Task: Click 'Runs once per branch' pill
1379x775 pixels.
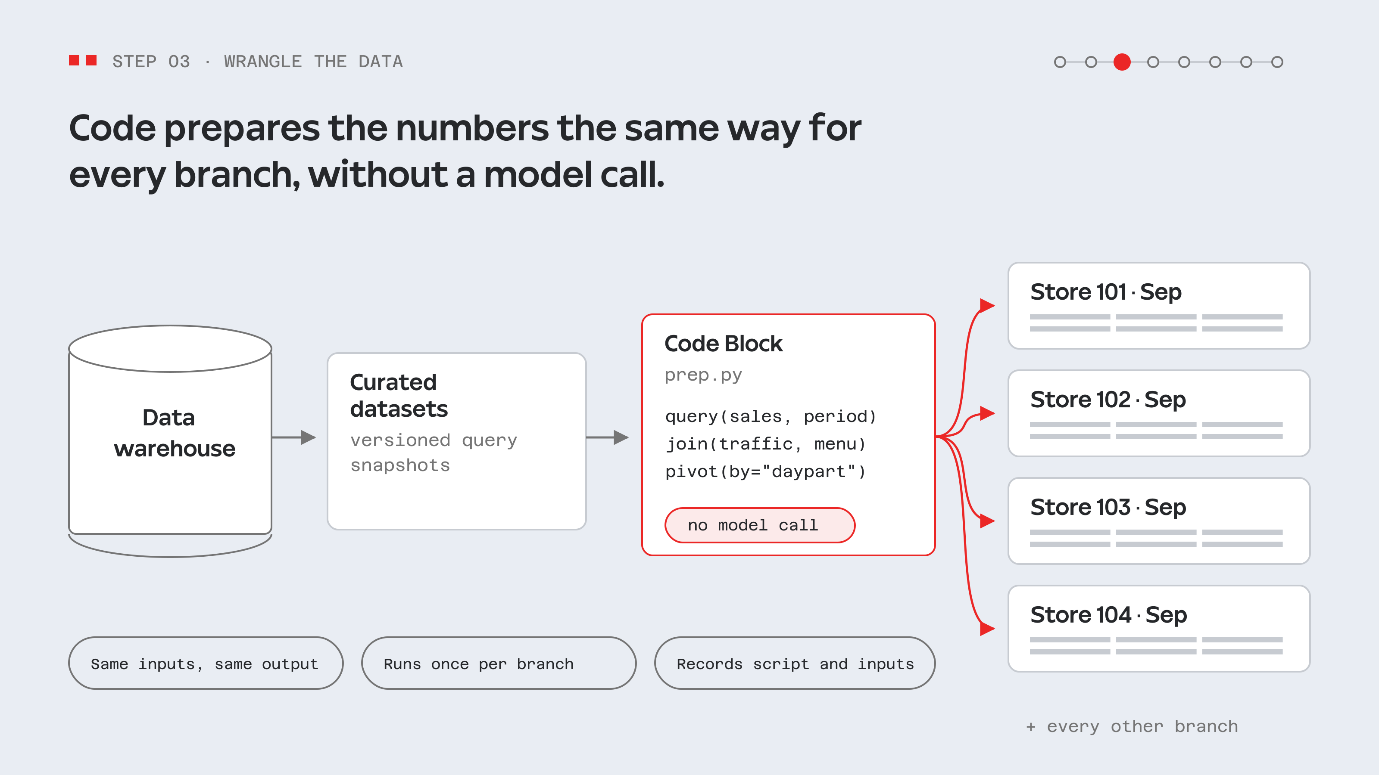Action: click(x=499, y=663)
